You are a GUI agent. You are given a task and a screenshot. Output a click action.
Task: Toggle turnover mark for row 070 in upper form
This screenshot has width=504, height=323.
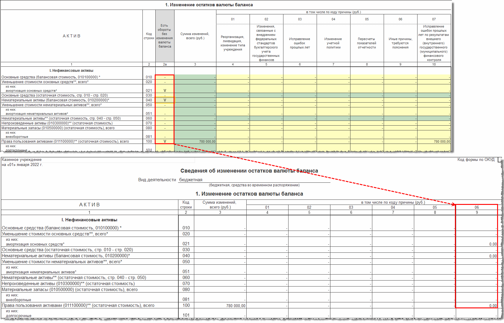[165, 123]
